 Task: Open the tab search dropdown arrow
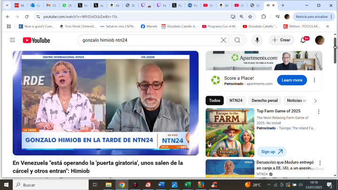pos(7,5)
